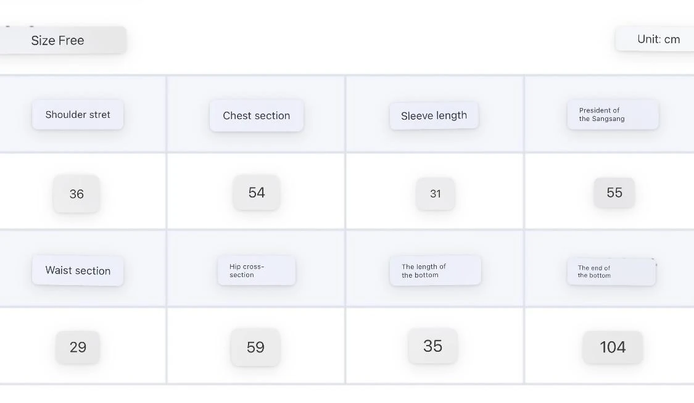This screenshot has width=694, height=403.
Task: Click the waist value 29
Action: pyautogui.click(x=78, y=347)
